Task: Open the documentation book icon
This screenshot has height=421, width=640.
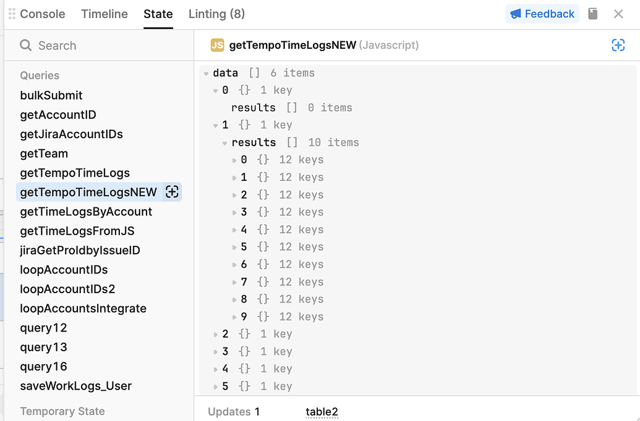Action: (x=592, y=14)
